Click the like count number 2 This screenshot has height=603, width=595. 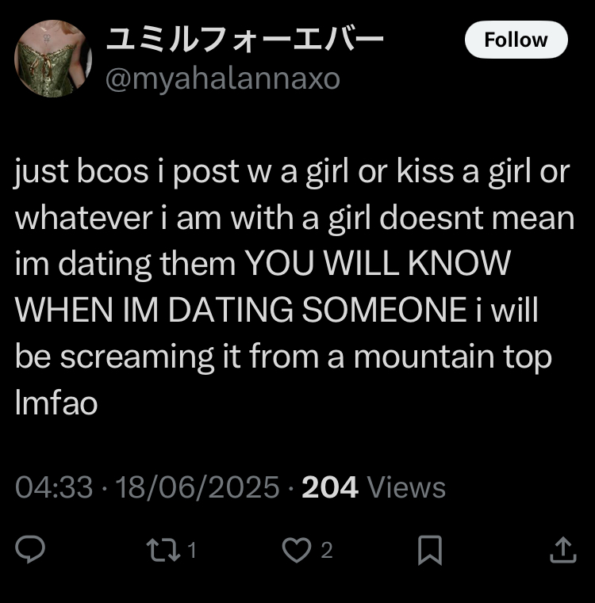point(327,550)
